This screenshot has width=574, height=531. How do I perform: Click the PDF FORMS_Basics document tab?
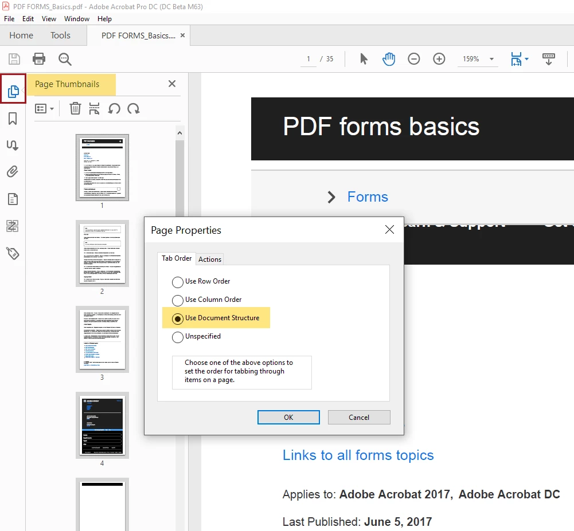click(138, 36)
